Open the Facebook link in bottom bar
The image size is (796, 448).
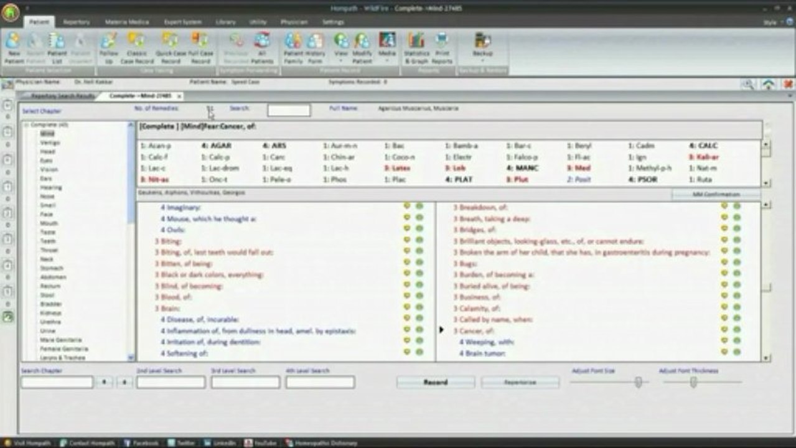point(141,443)
